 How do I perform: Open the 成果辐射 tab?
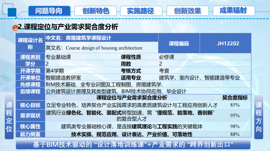click(234, 11)
